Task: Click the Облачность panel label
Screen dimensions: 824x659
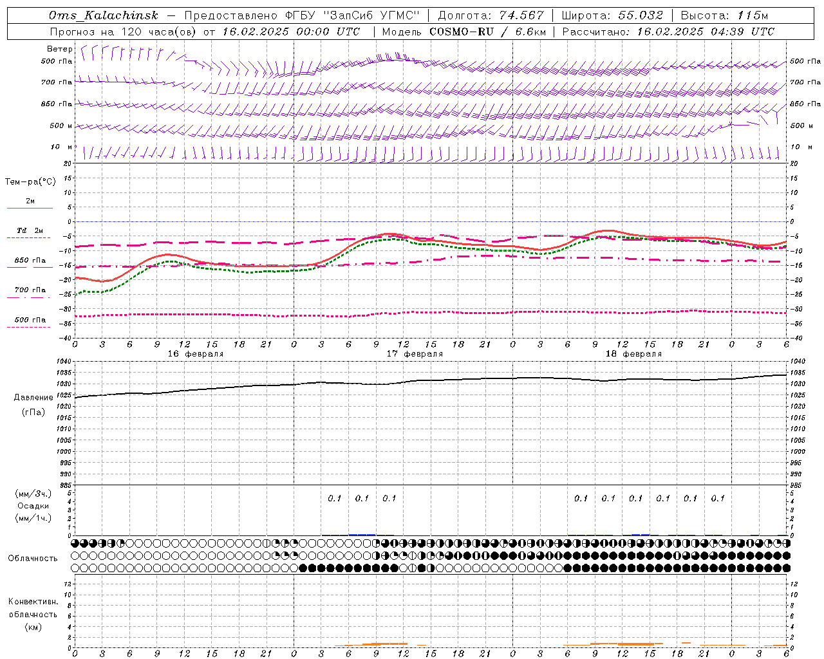Action: (33, 559)
